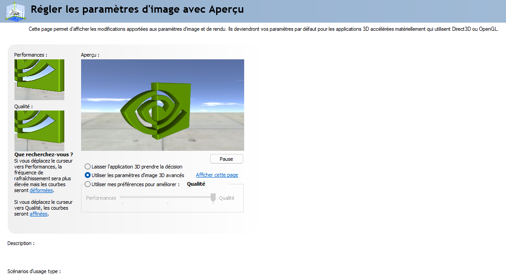This screenshot has width=506, height=279.
Task: Click the 'Description :' section label
Action: (21, 243)
